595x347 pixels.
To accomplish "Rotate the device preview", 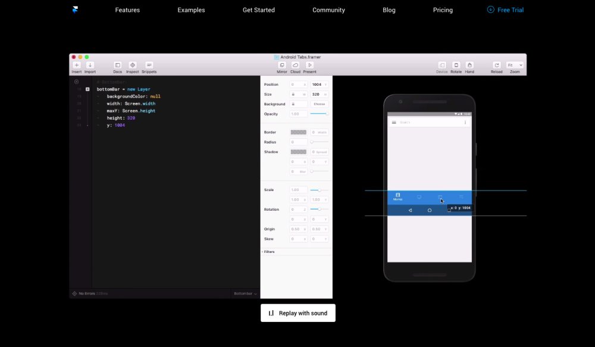I will pyautogui.click(x=456, y=65).
